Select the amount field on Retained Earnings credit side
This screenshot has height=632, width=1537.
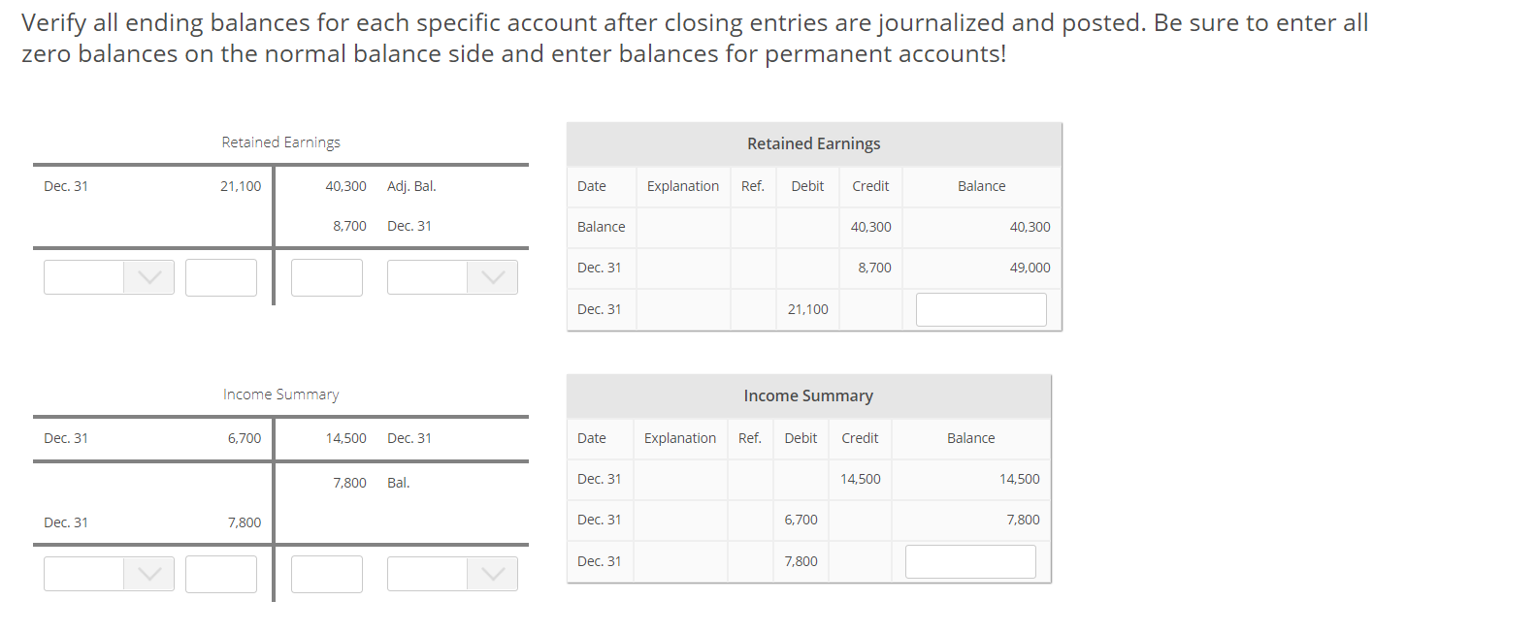326,277
